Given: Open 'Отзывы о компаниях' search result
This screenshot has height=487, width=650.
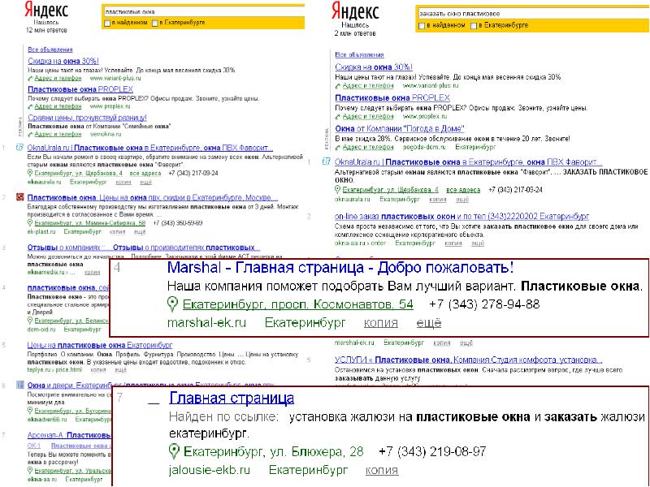Looking at the screenshot, I should point(144,248).
